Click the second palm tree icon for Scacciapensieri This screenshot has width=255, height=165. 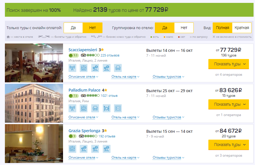(x=106, y=68)
